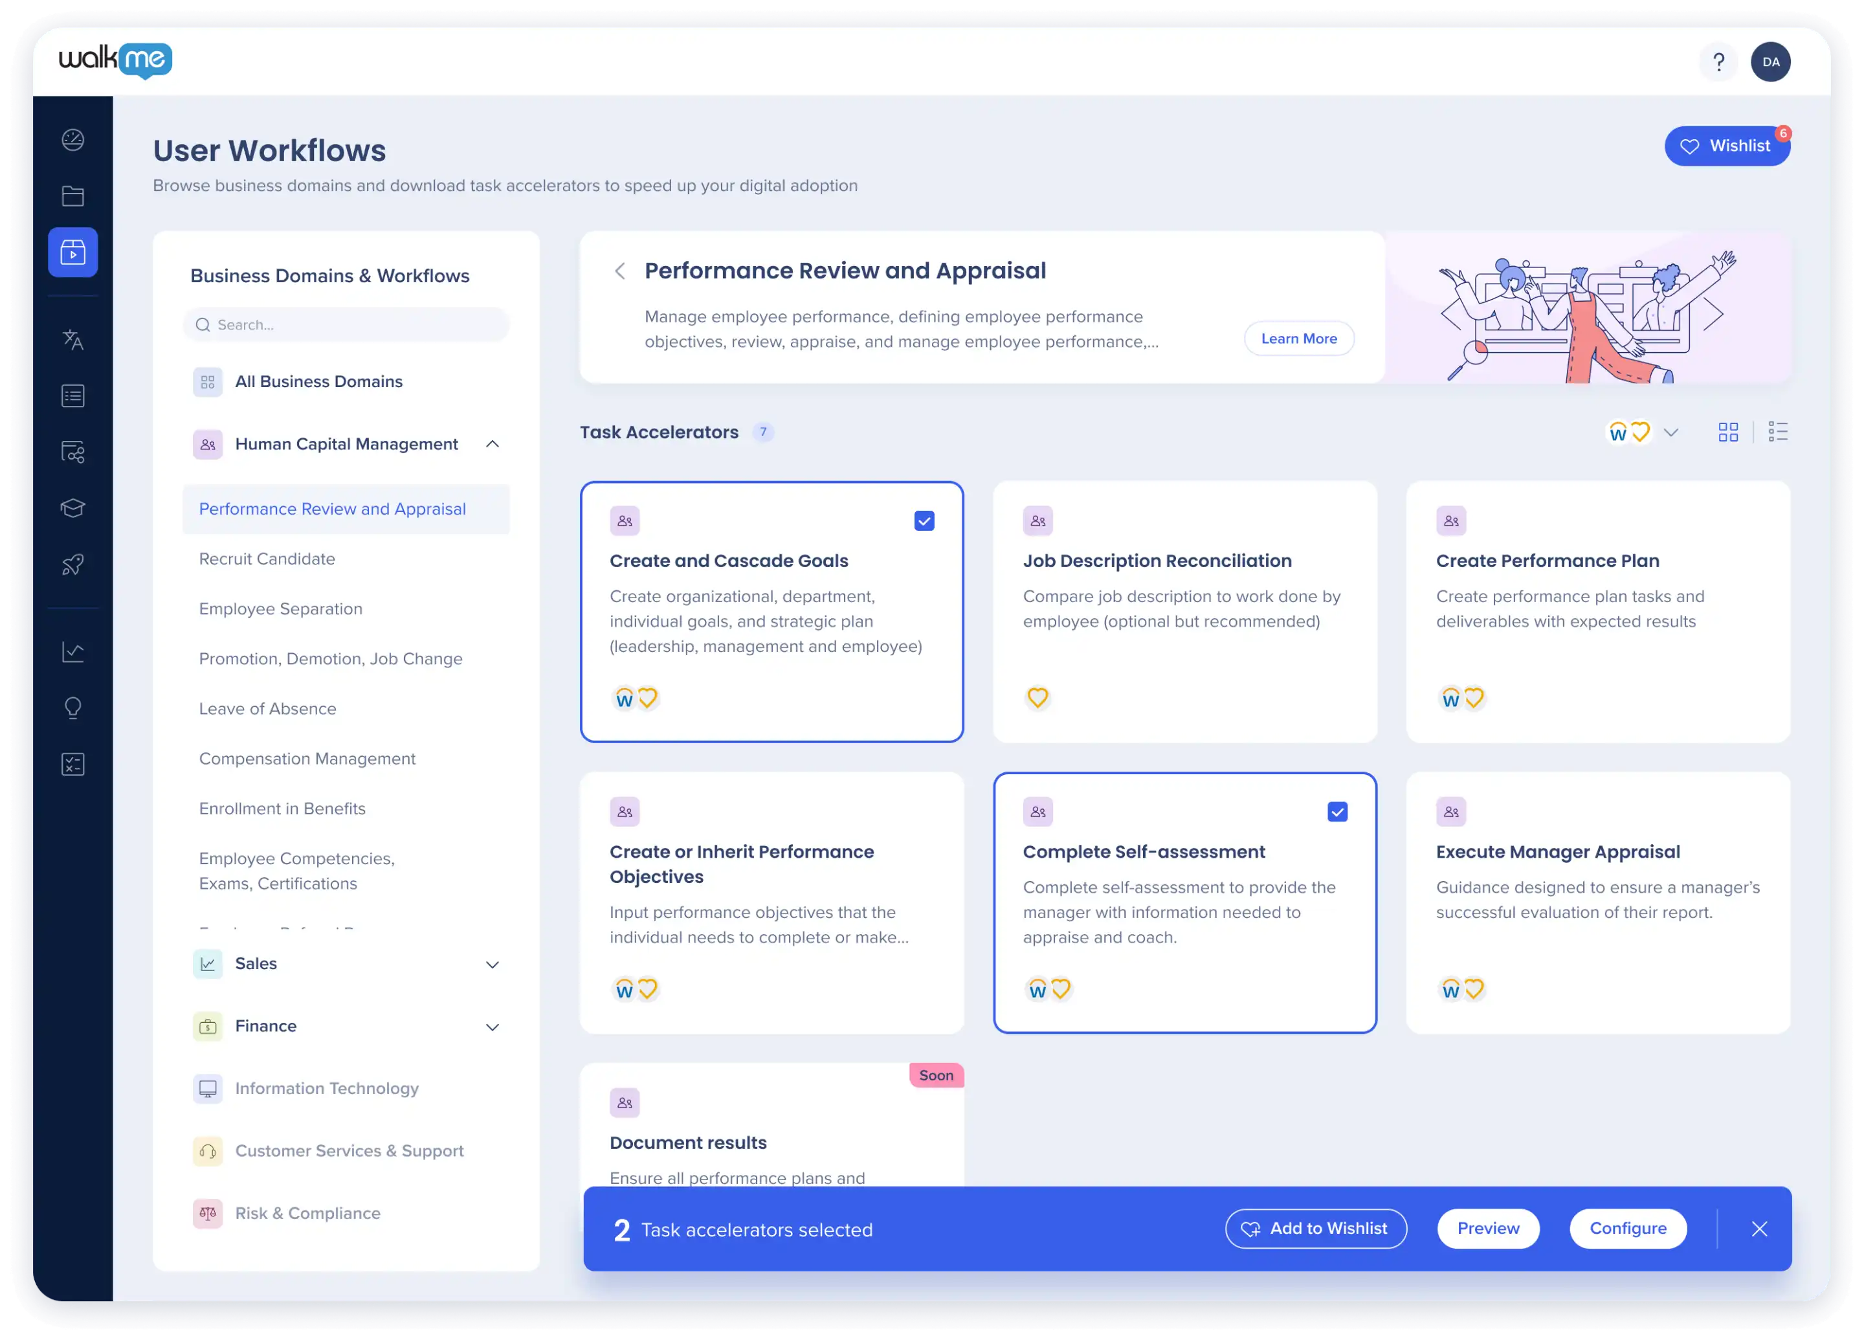Open Recruit Candidate workflow
Screen dimensions: 1864x1340
tap(267, 559)
